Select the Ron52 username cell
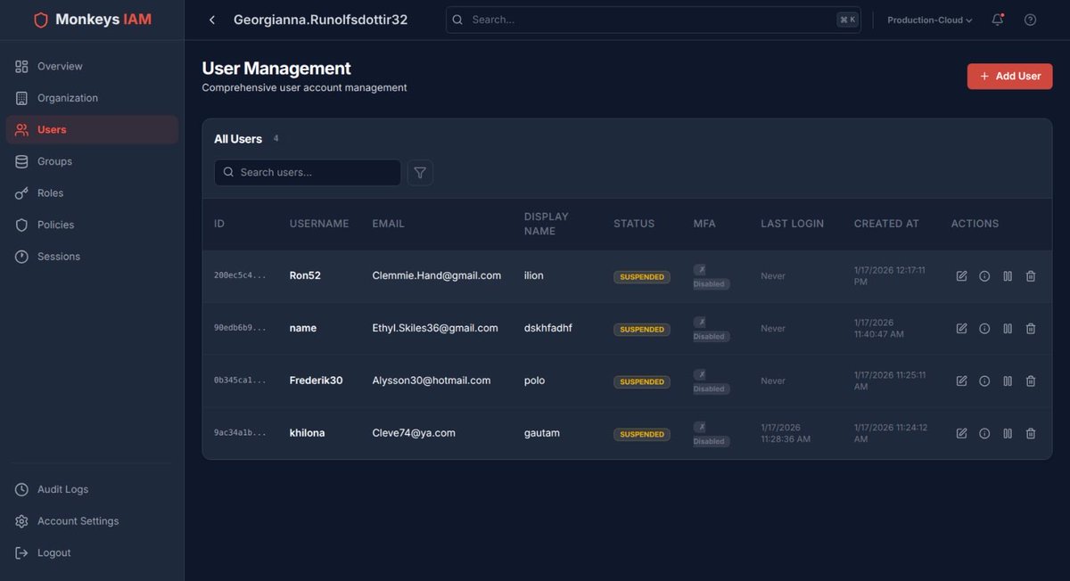1070x581 pixels. point(305,276)
